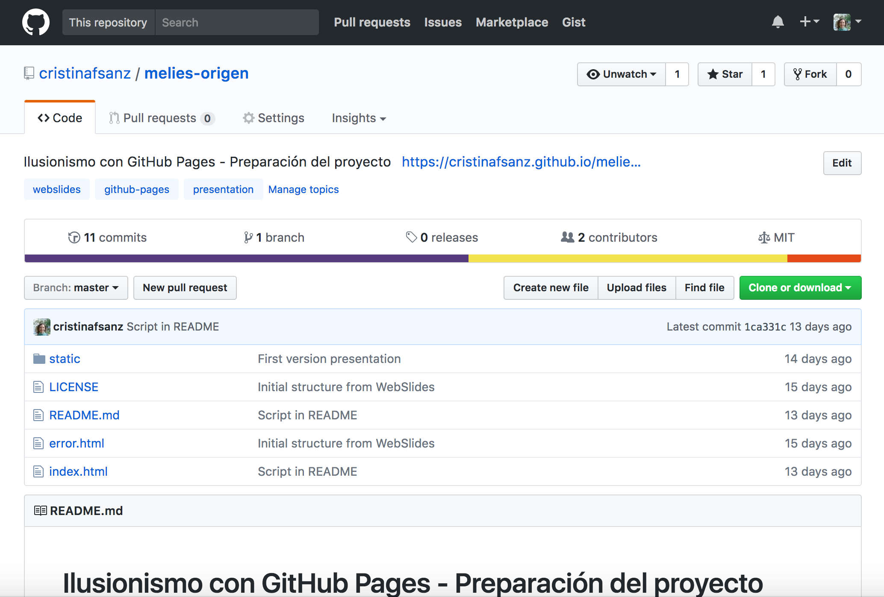Click the license scale icon beside MIT

[x=764, y=237]
